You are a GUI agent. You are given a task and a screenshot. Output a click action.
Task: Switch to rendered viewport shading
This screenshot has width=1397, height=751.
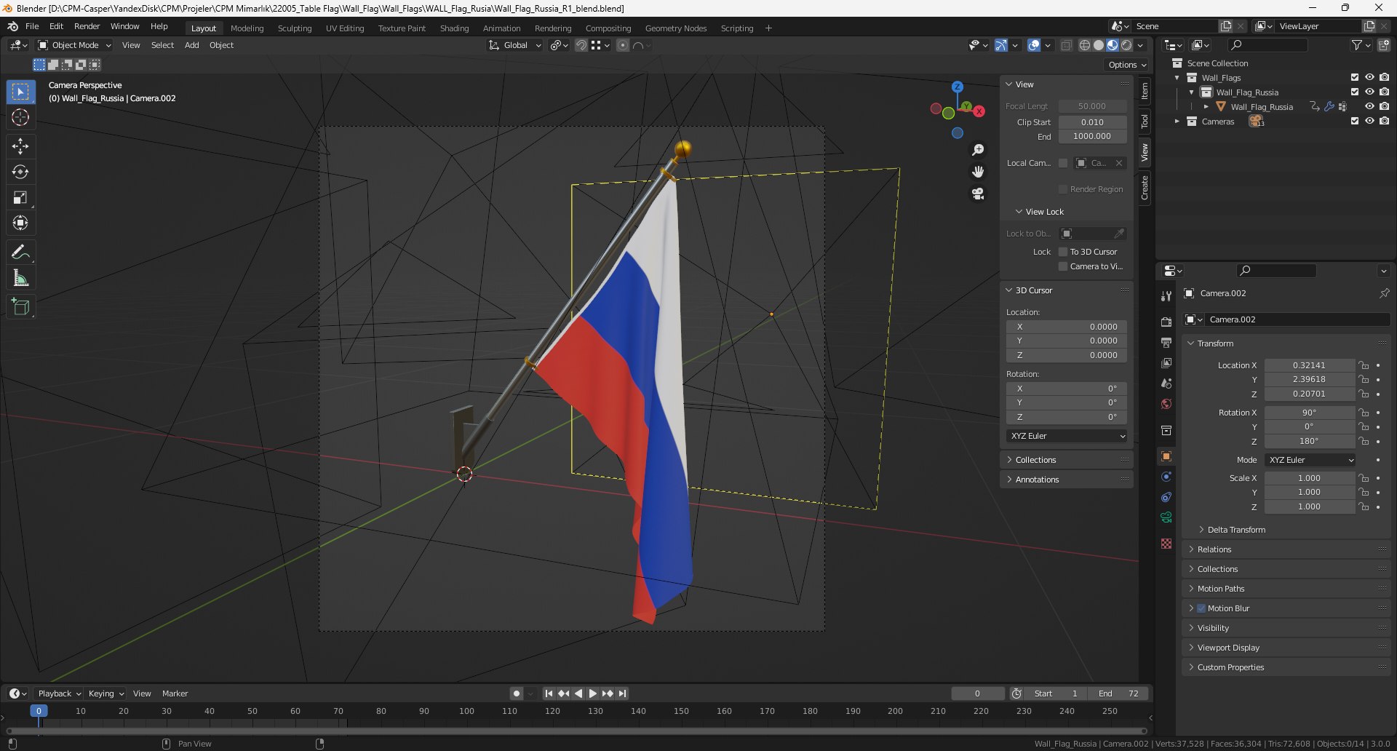click(1126, 45)
